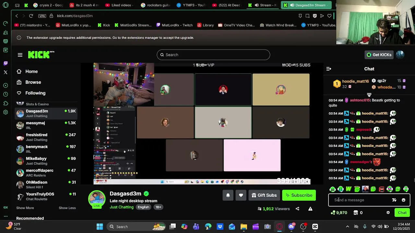Open Twitch in Opera sidebar
Screen dimensions: 415x233
(x=6, y=63)
